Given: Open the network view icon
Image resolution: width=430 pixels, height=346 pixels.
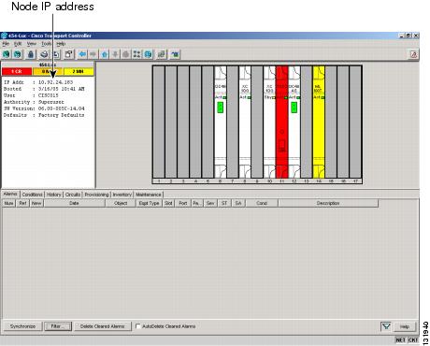Looking at the screenshot, I should [x=149, y=54].
